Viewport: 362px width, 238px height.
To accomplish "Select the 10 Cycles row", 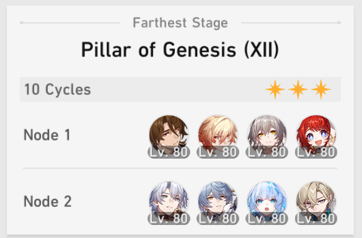I will click(x=180, y=89).
